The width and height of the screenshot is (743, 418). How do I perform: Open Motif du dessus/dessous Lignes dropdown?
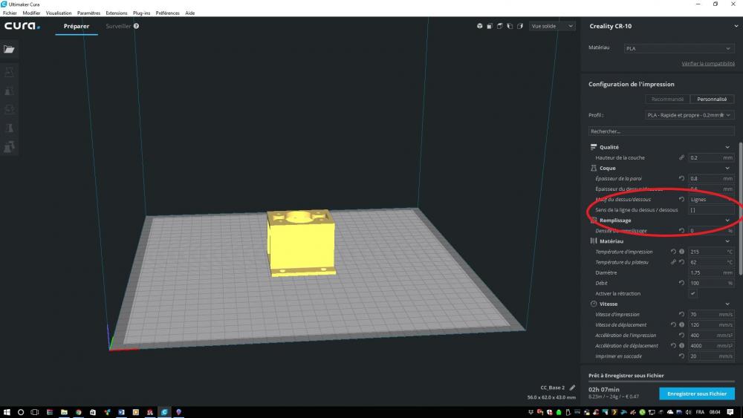pos(711,199)
